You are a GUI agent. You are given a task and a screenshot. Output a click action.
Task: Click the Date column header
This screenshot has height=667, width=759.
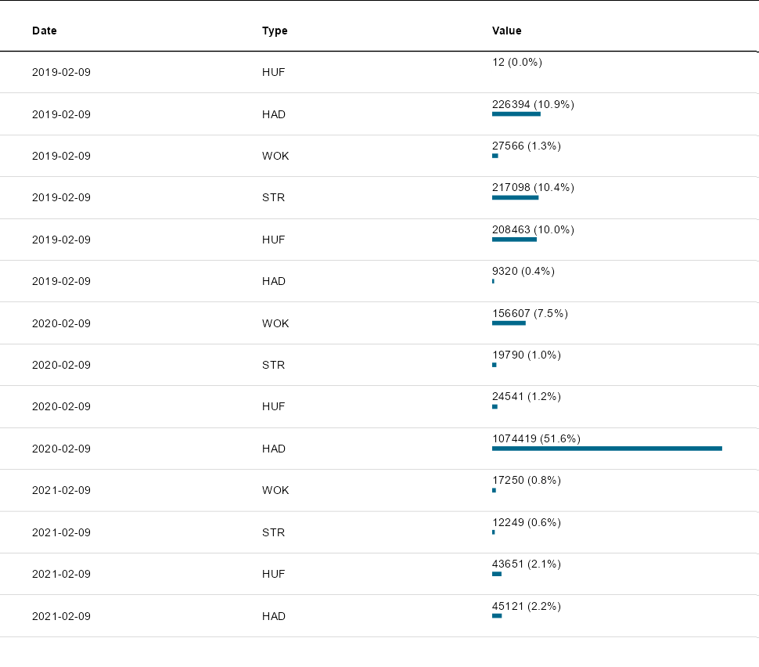point(45,31)
